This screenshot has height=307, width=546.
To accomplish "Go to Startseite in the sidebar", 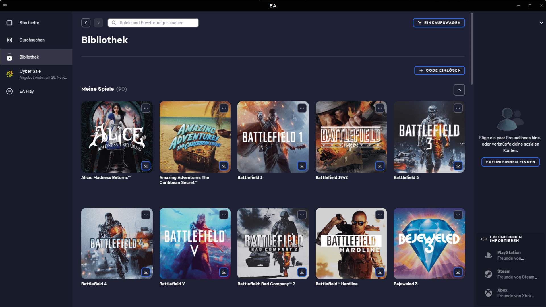I will pos(36,23).
